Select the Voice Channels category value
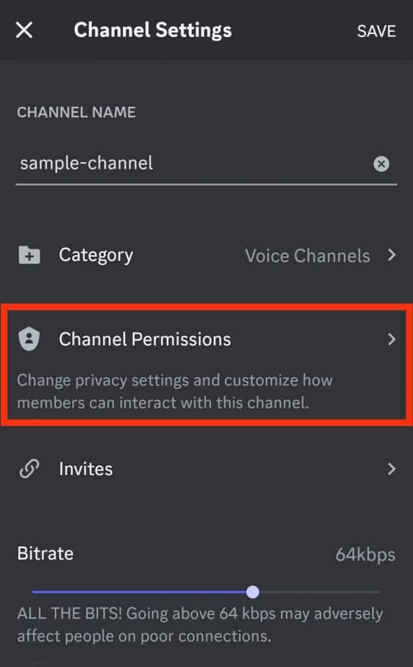The height and width of the screenshot is (667, 413). point(307,255)
